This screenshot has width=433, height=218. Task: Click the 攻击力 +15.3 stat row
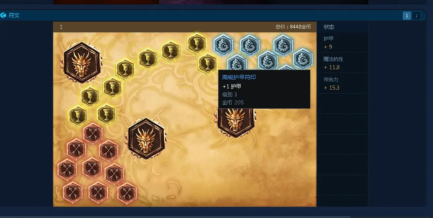coord(342,83)
